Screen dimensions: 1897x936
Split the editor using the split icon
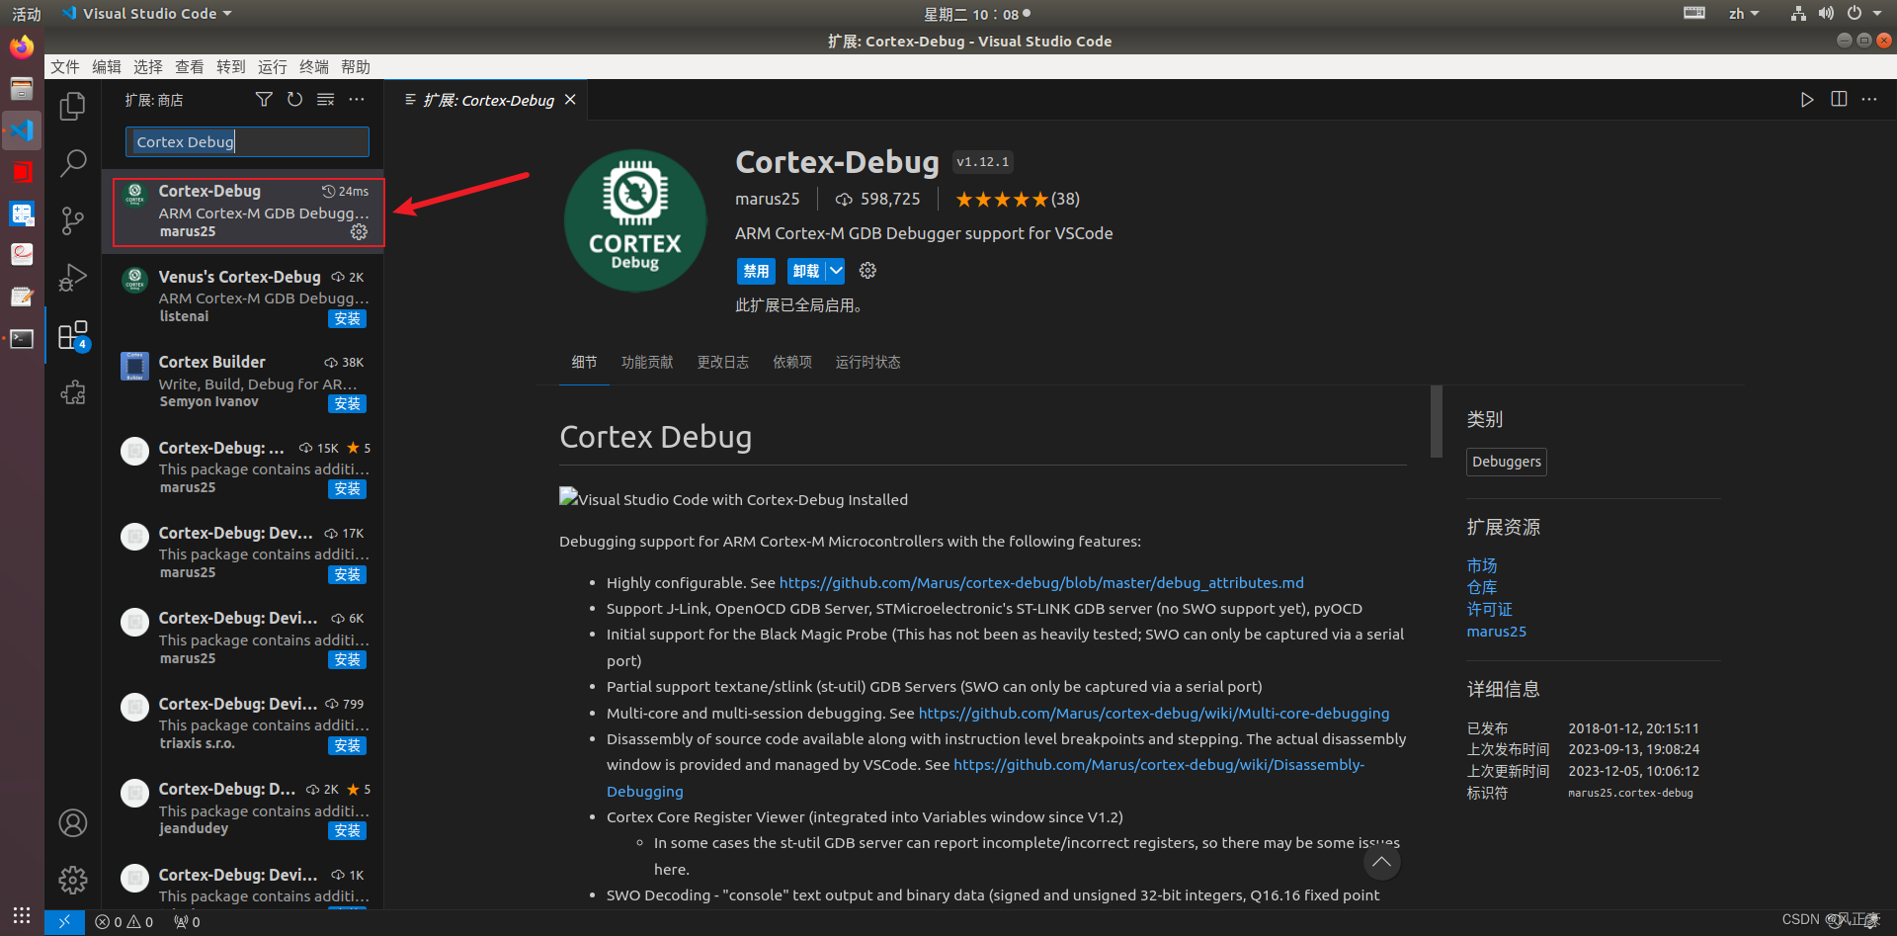[x=1838, y=99]
